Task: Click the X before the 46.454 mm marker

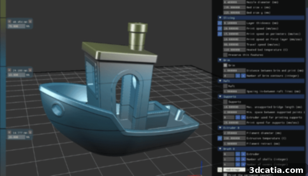Action: click(x=9, y=22)
